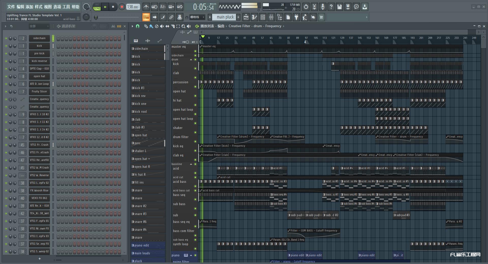Viewport: 488px width, 264px height.
Task: Open the main pluck pattern selector
Action: point(224,17)
